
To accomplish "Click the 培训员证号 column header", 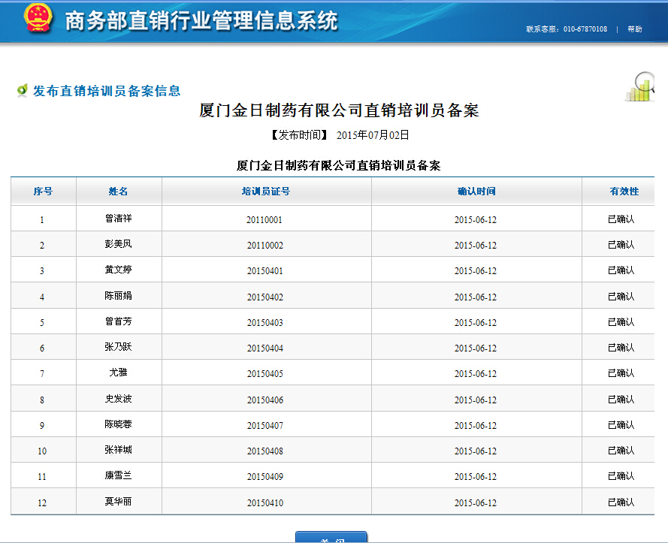I will click(265, 192).
